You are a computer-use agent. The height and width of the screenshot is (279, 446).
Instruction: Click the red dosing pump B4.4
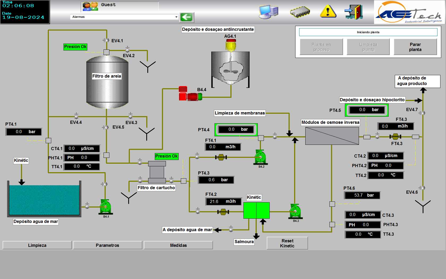pyautogui.click(x=190, y=94)
